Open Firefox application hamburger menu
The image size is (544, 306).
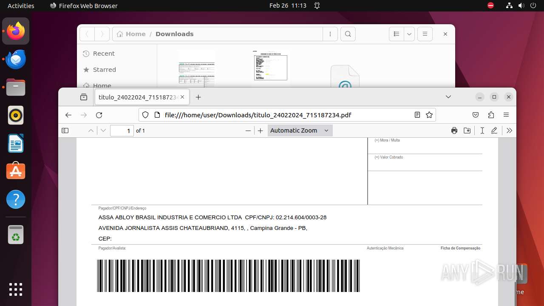pos(506,115)
